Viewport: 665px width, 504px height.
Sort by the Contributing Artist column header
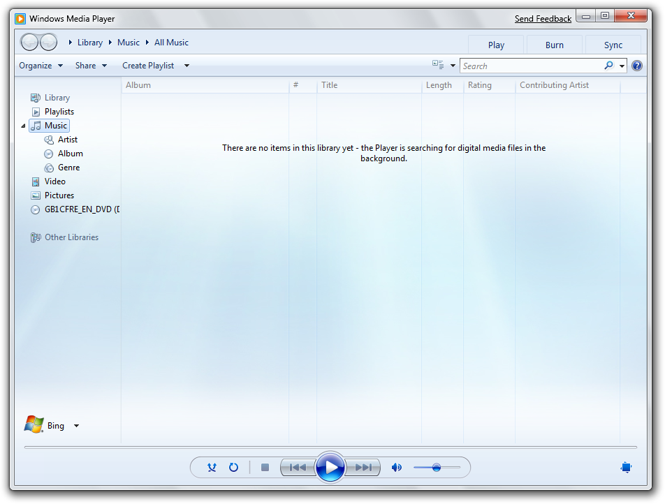point(567,85)
